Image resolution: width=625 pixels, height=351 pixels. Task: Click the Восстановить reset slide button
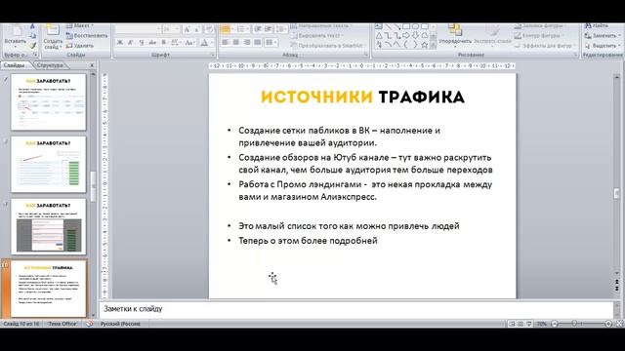pyautogui.click(x=87, y=35)
